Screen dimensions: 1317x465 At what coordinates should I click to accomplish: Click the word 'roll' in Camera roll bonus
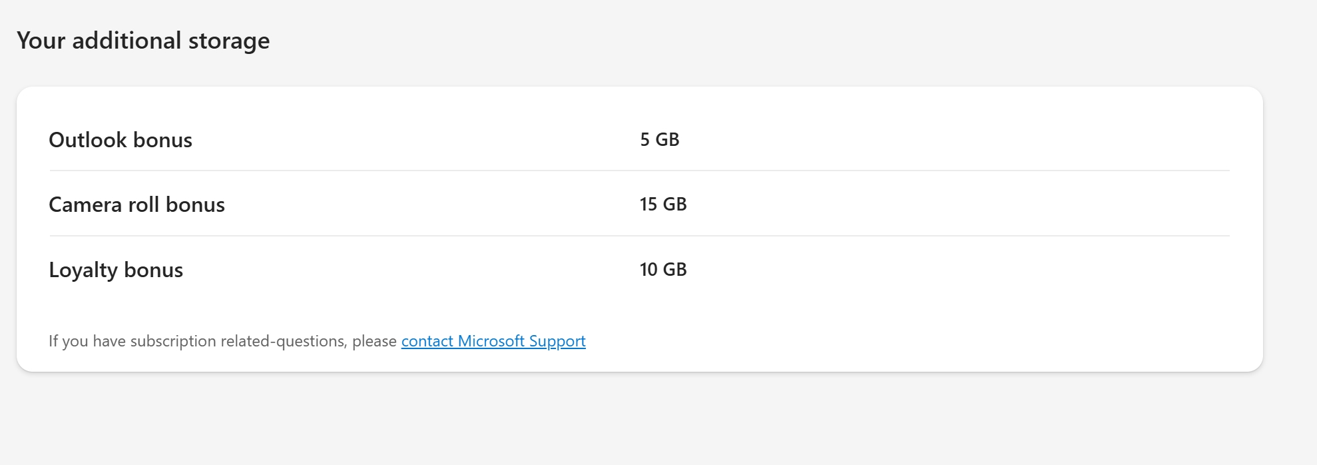pos(144,205)
